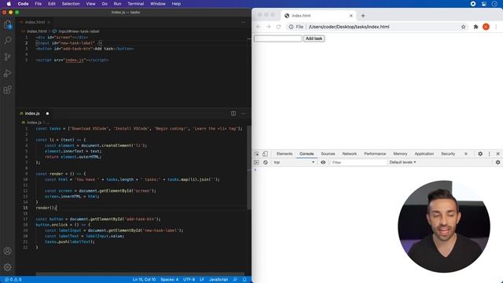Open DevTools customize menu (three dots)
This screenshot has height=283, width=503.
coord(489,154)
